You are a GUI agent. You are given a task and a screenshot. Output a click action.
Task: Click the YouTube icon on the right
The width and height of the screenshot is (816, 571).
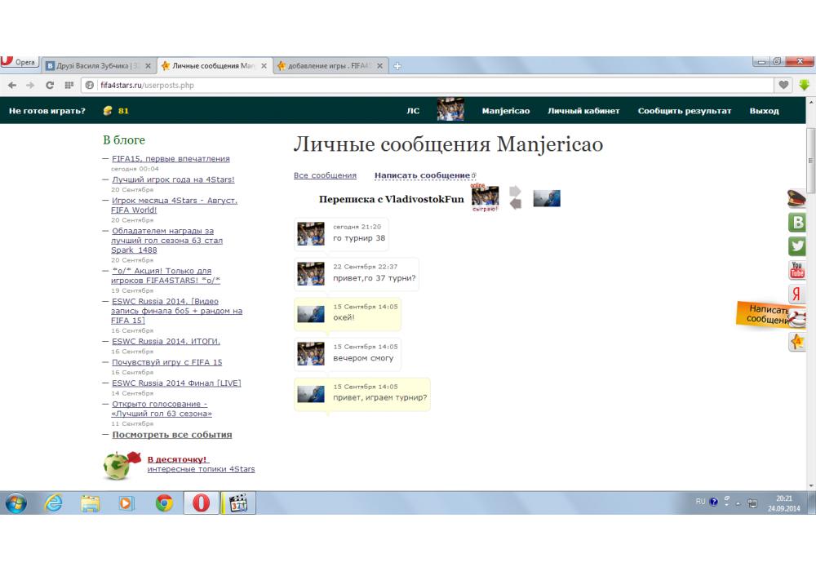[x=797, y=270]
